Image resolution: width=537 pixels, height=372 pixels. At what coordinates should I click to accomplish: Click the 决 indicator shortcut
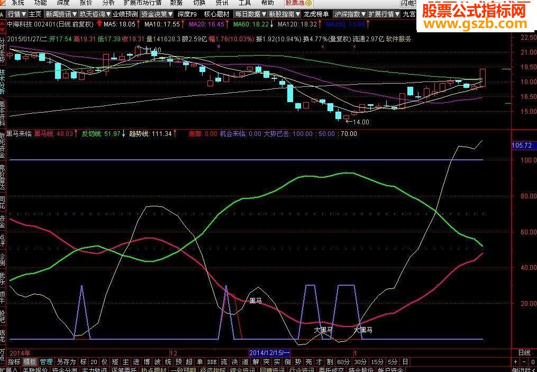click(x=234, y=362)
